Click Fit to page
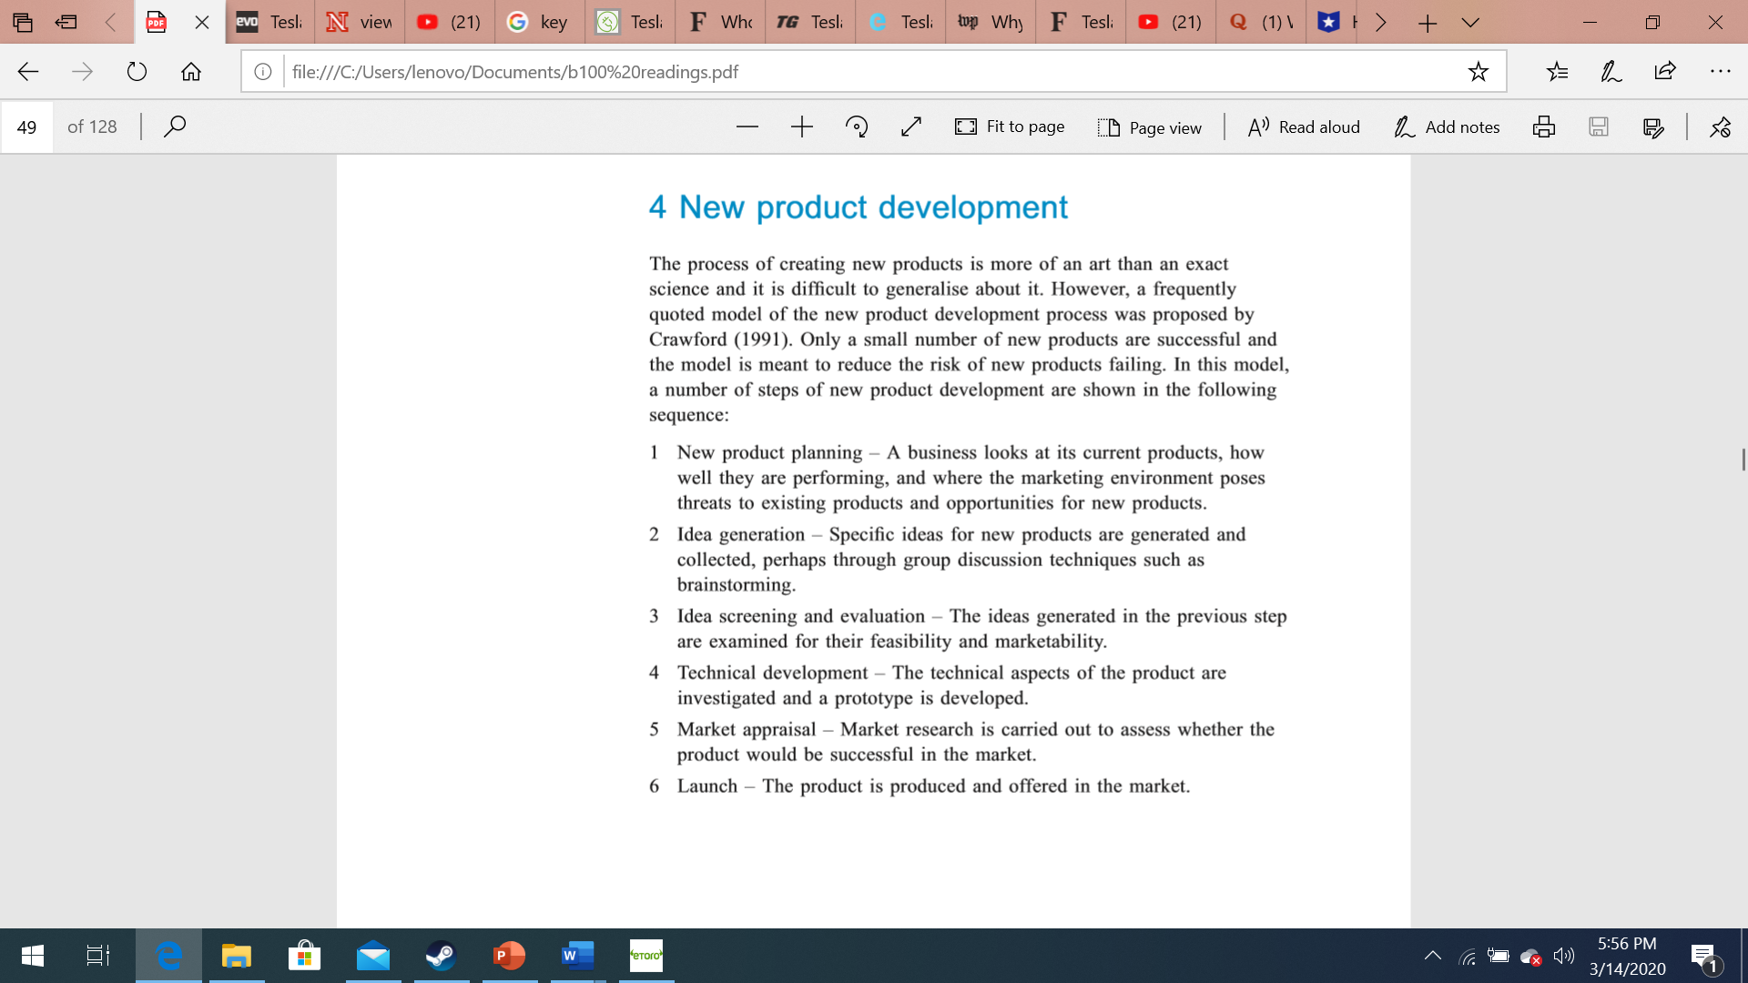This screenshot has height=983, width=1748. tap(1010, 127)
